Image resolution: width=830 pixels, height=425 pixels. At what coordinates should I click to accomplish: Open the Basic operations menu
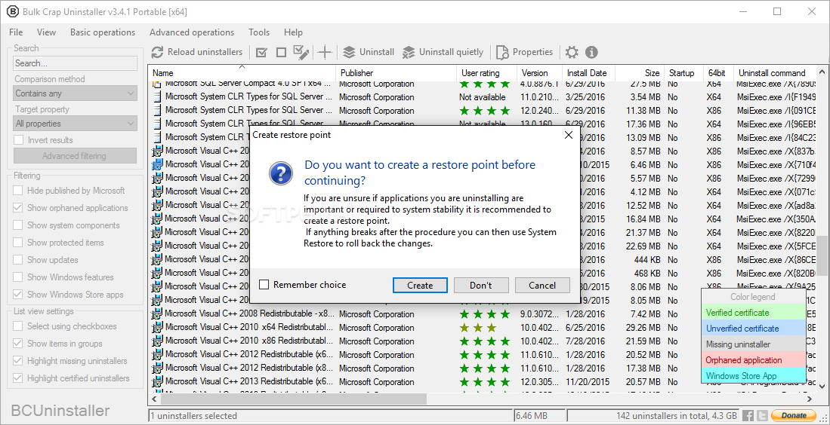tap(103, 32)
